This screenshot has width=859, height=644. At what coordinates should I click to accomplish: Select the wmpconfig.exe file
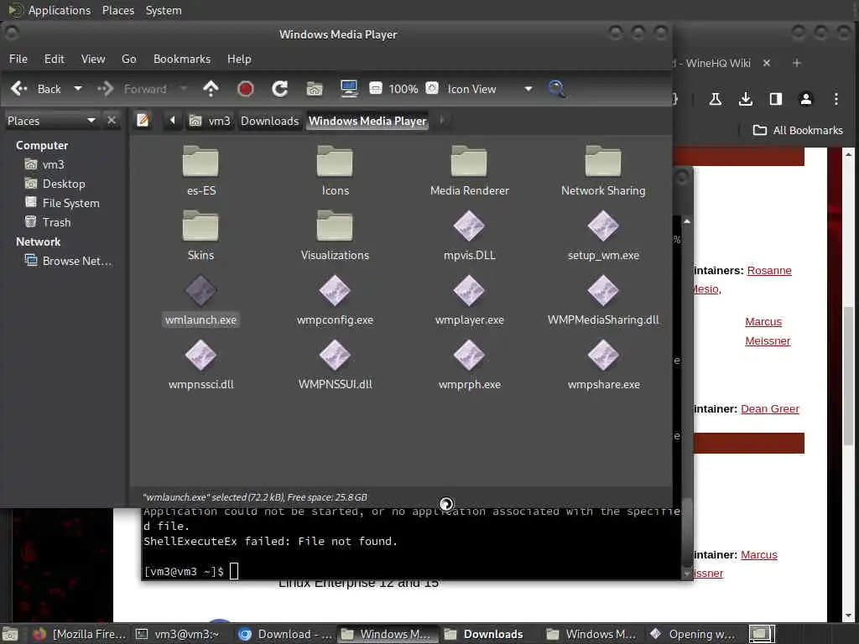335,300
